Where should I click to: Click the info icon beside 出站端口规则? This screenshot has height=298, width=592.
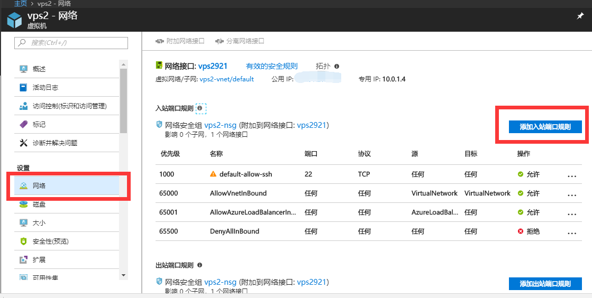pos(200,265)
